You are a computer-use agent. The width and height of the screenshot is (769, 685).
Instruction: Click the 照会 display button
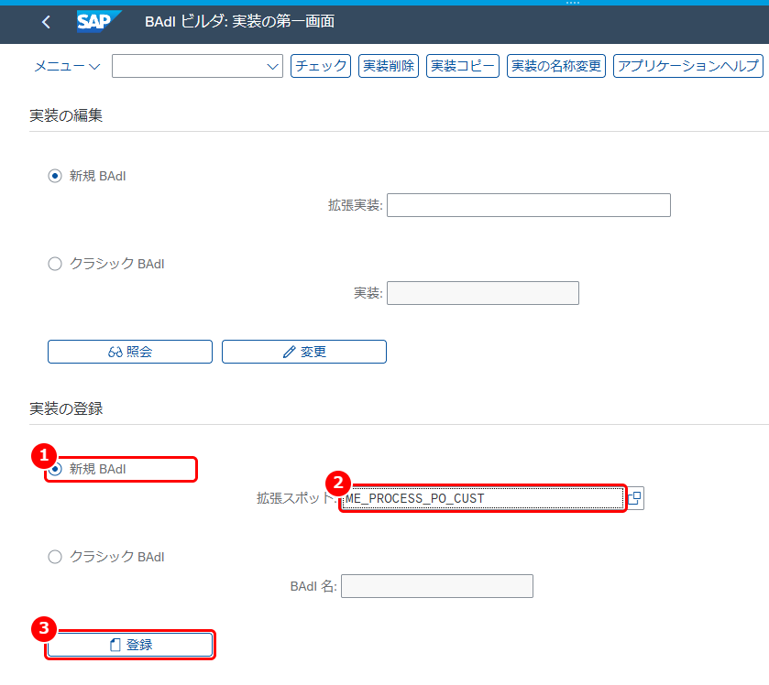(130, 352)
